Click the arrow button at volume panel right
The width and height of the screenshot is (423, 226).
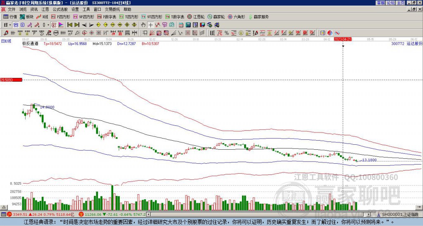(420, 207)
